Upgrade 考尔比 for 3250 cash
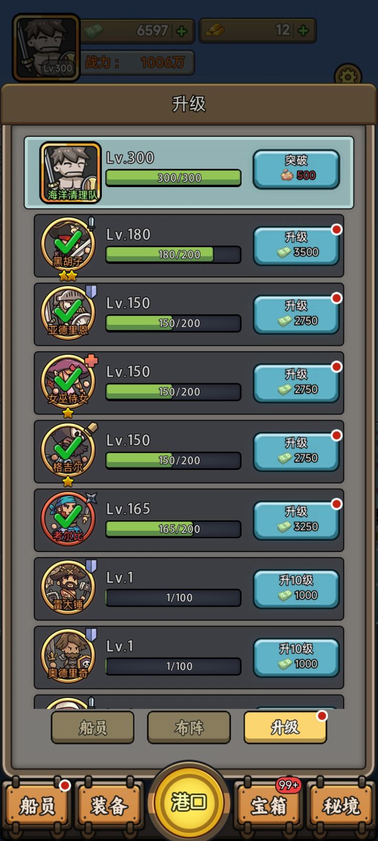 tap(296, 520)
